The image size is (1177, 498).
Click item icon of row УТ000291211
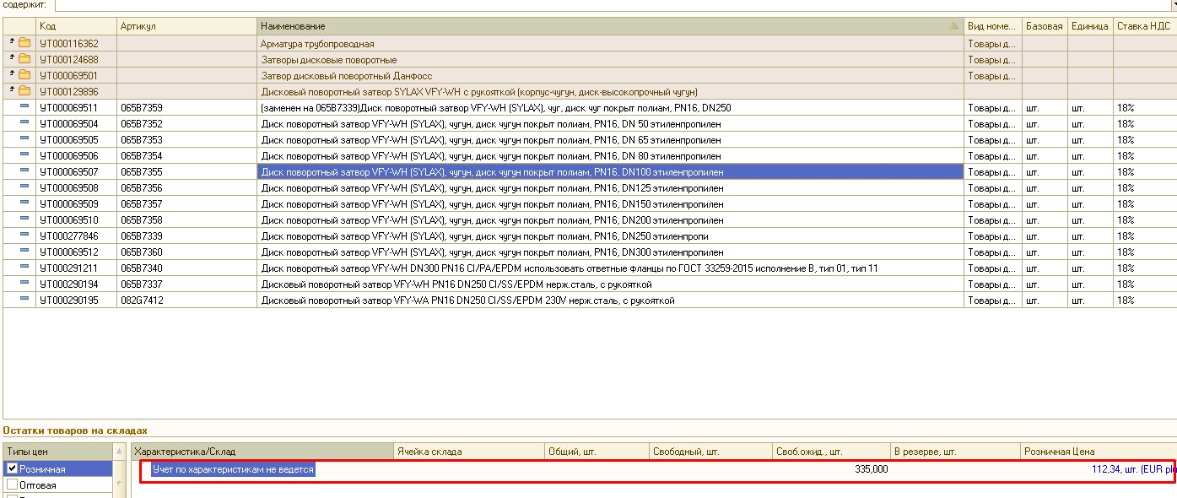24,268
